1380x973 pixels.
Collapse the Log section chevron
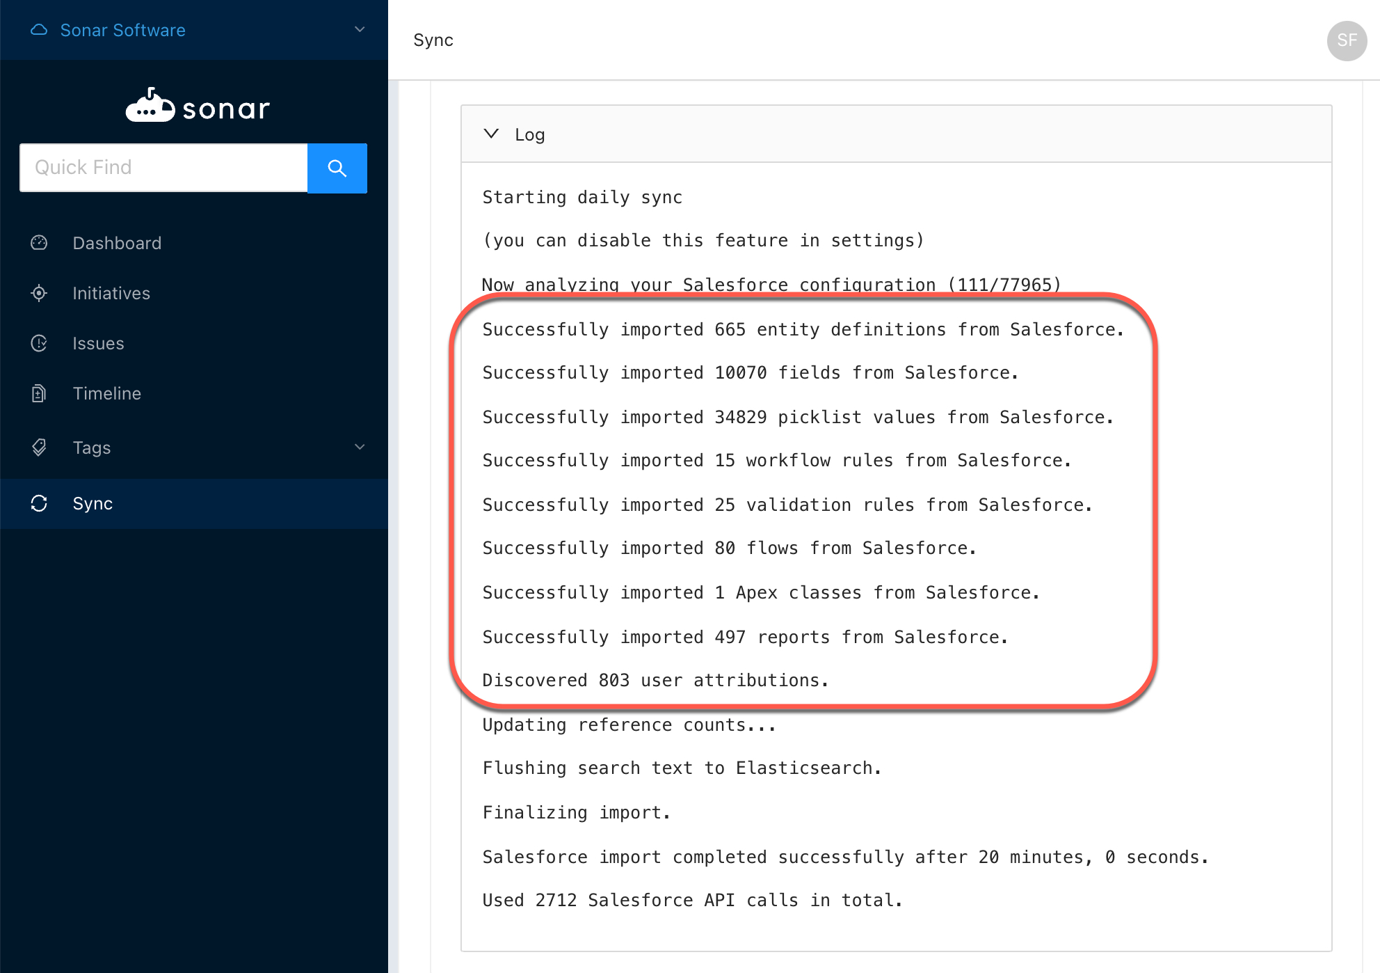[491, 134]
